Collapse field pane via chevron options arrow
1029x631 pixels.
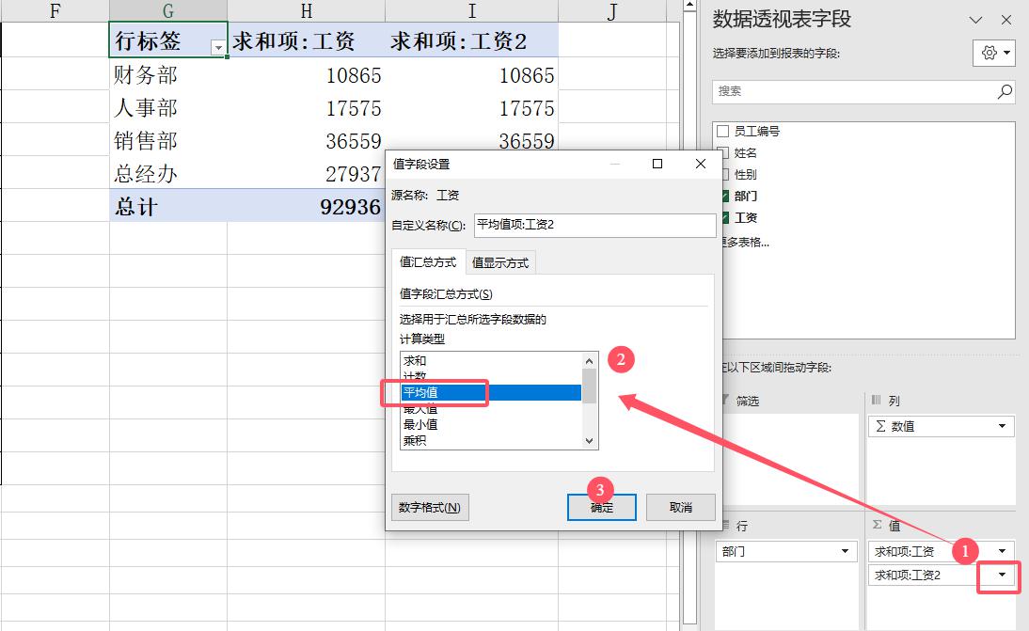(x=975, y=20)
